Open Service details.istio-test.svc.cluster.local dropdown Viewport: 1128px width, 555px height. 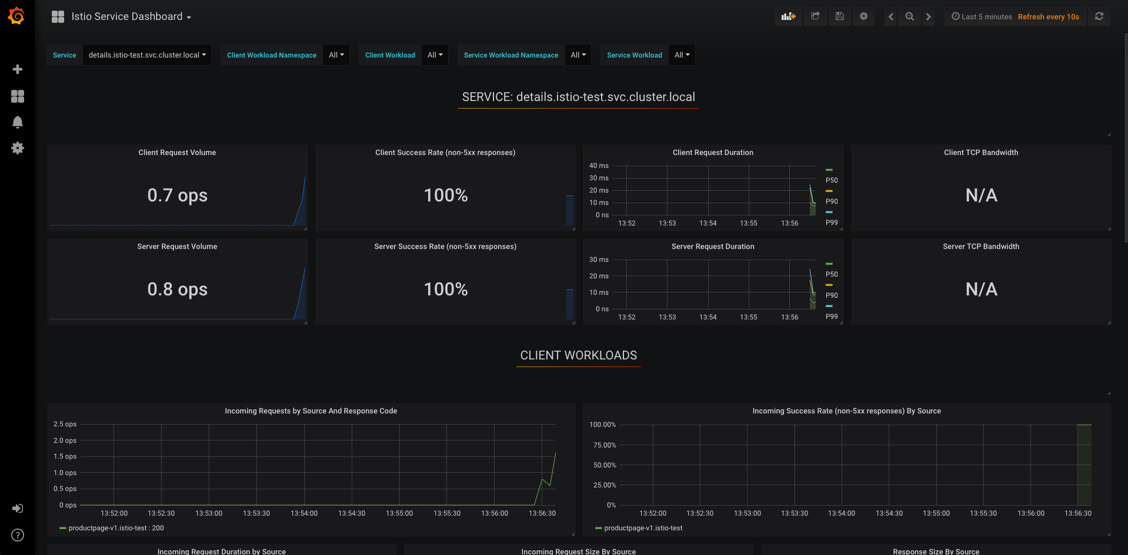click(147, 55)
